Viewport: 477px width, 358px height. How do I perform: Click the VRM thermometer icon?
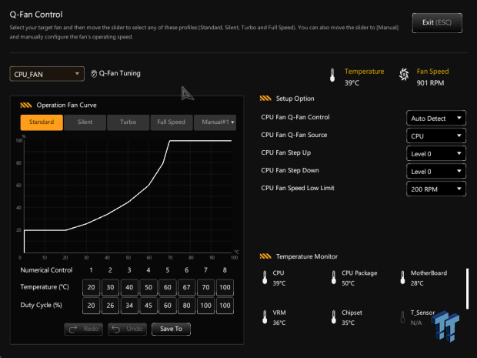coord(265,317)
